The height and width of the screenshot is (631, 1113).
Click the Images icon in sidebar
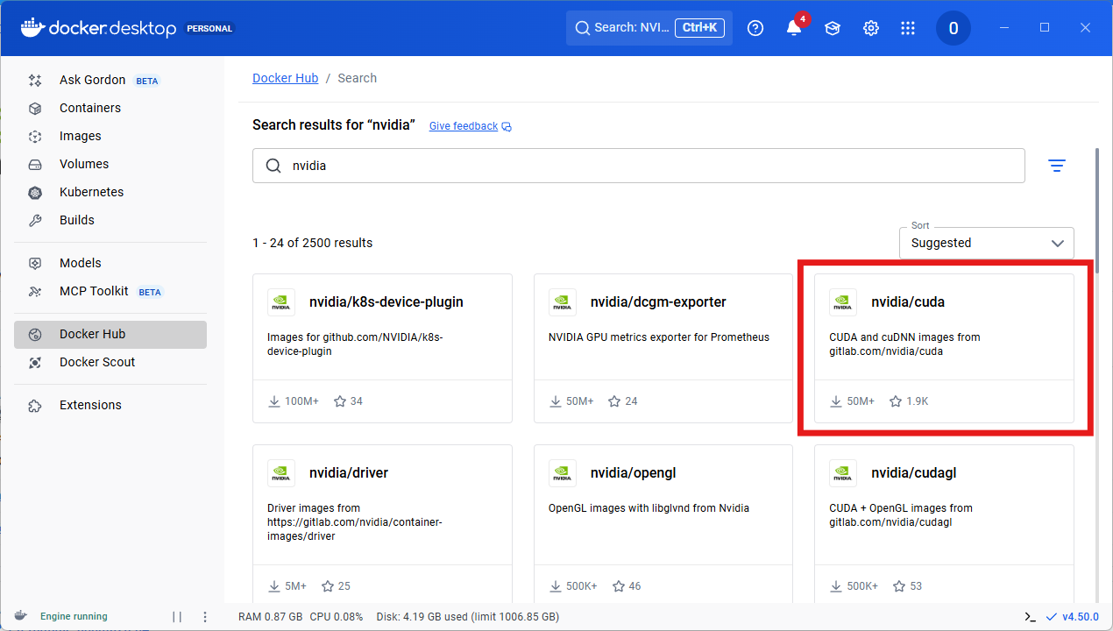[35, 136]
